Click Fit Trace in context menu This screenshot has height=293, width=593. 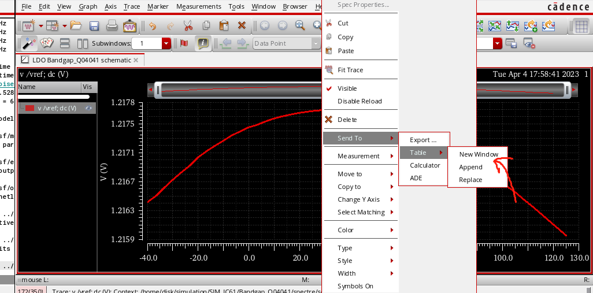pyautogui.click(x=350, y=70)
